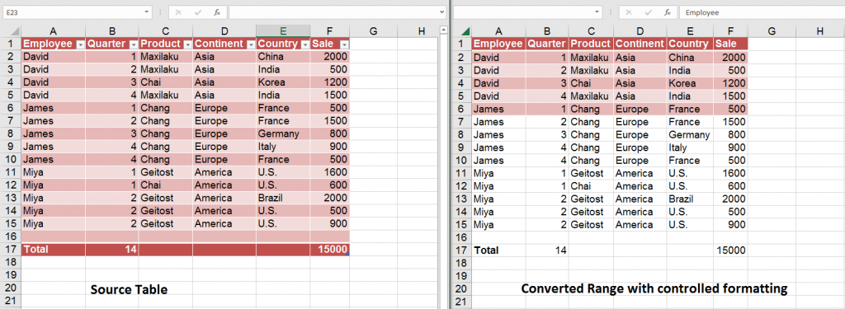Click the right formula bar Cancel X icon
845x309 pixels.
point(629,12)
